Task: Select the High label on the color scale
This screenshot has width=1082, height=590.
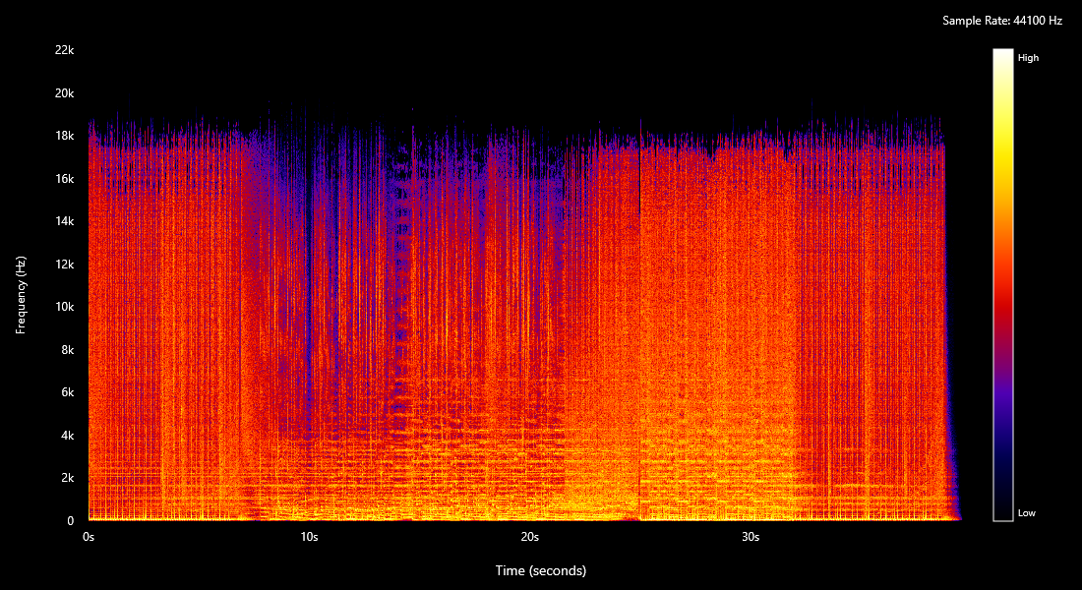Action: tap(1028, 58)
